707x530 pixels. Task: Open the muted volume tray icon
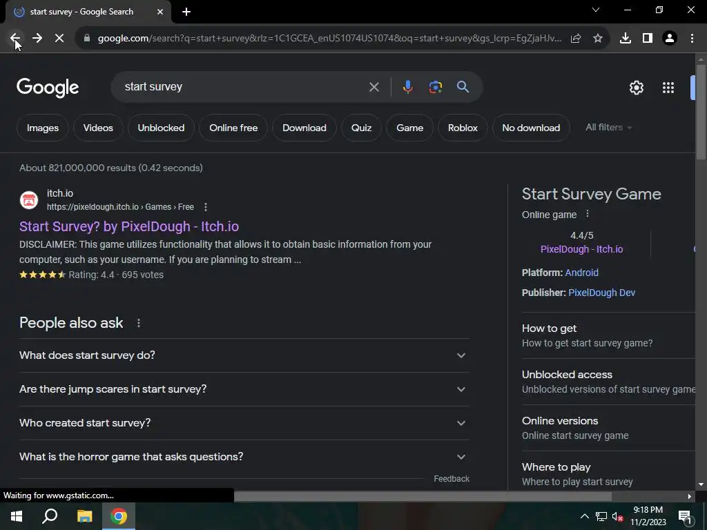(x=617, y=516)
